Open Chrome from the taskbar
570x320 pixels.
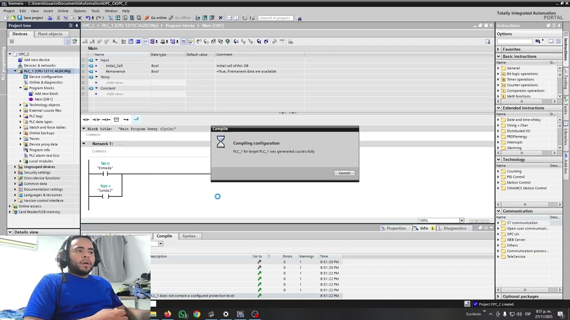pyautogui.click(x=197, y=314)
